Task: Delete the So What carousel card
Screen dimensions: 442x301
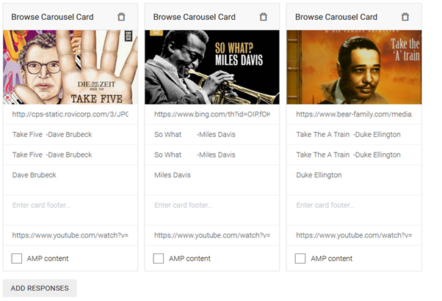Action: coord(264,17)
